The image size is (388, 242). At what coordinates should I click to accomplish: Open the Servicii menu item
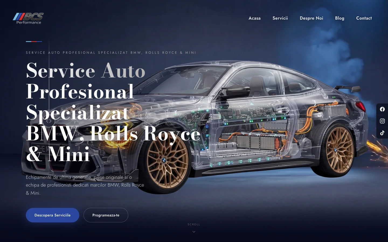point(280,18)
